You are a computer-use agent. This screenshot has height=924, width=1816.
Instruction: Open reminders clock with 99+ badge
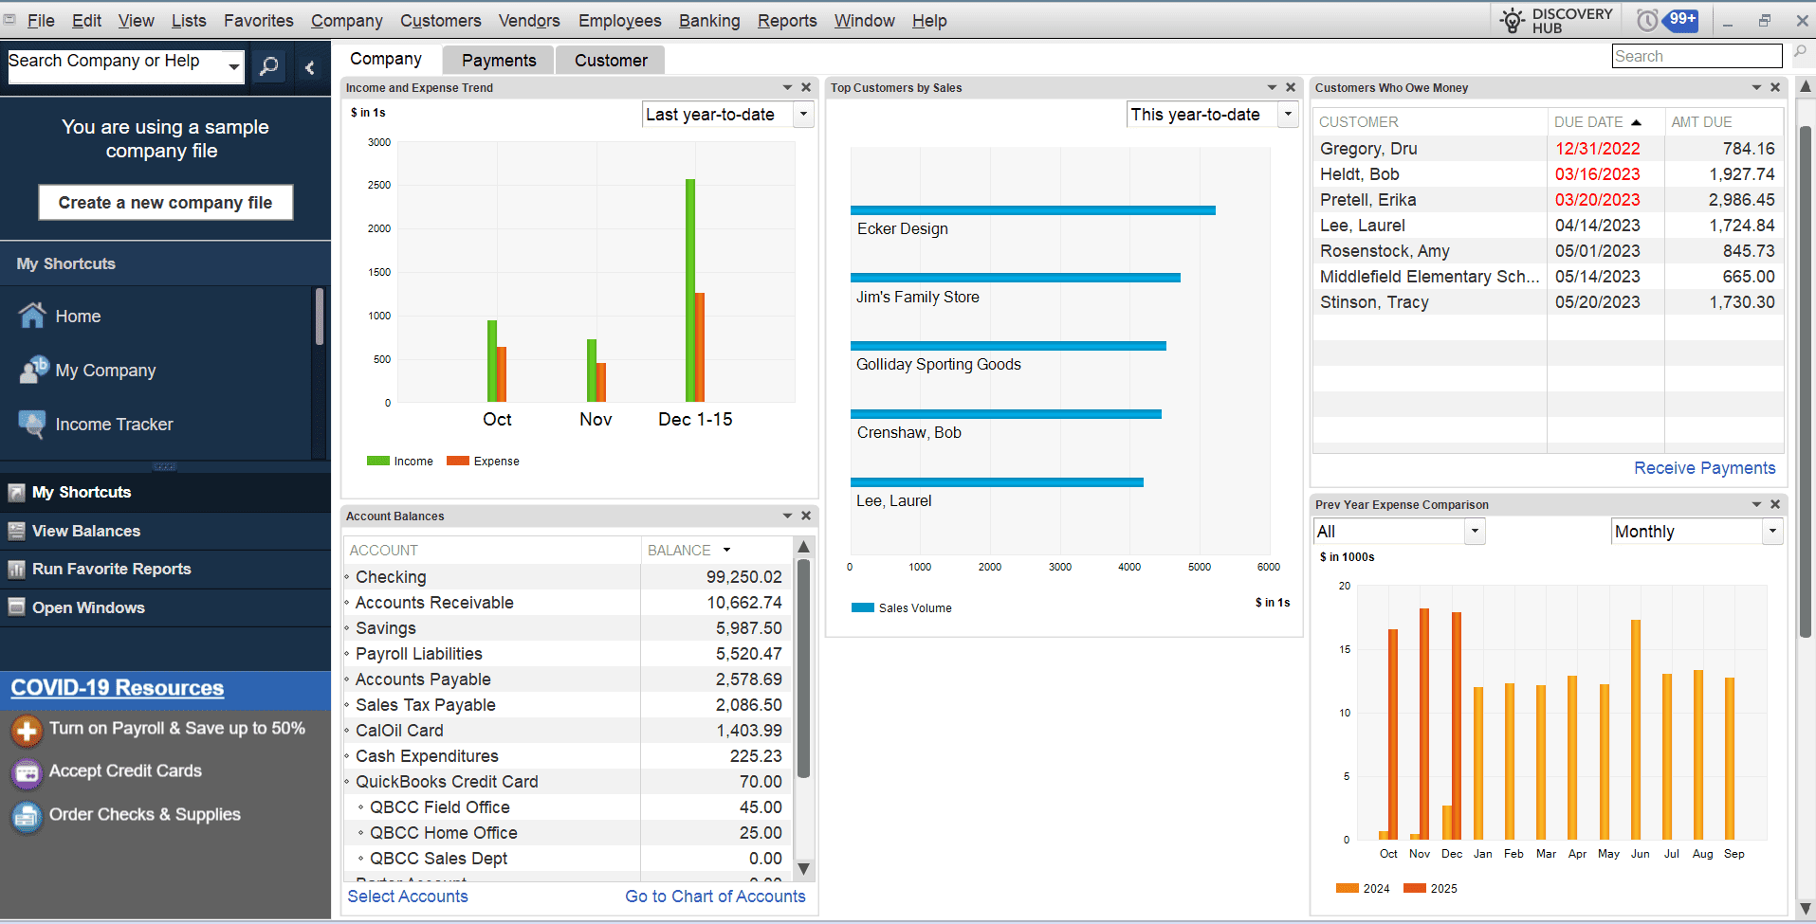point(1666,20)
